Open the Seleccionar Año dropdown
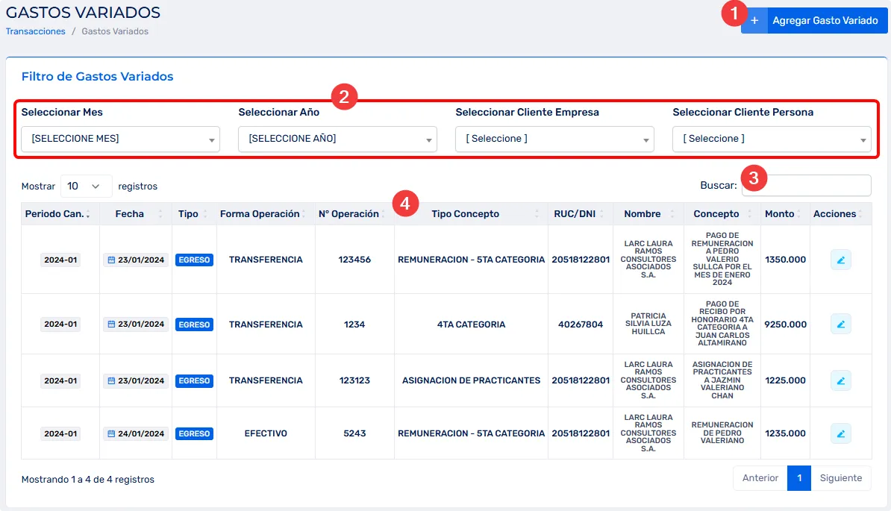891x511 pixels. (337, 139)
